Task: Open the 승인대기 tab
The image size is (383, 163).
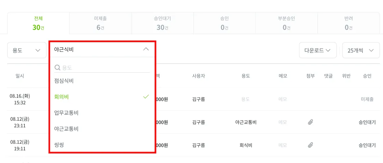Action: 162,23
